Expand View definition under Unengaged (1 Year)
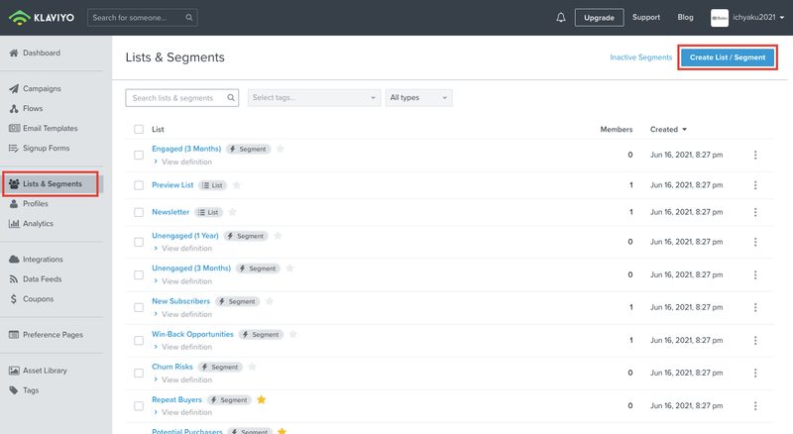Screen dimensions: 793x434 [183, 249]
